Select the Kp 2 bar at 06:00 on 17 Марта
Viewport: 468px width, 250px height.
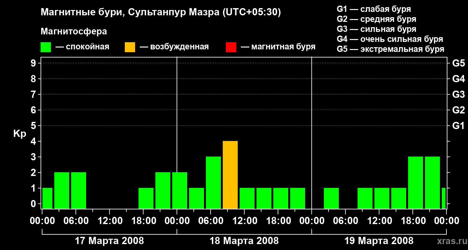click(79, 190)
